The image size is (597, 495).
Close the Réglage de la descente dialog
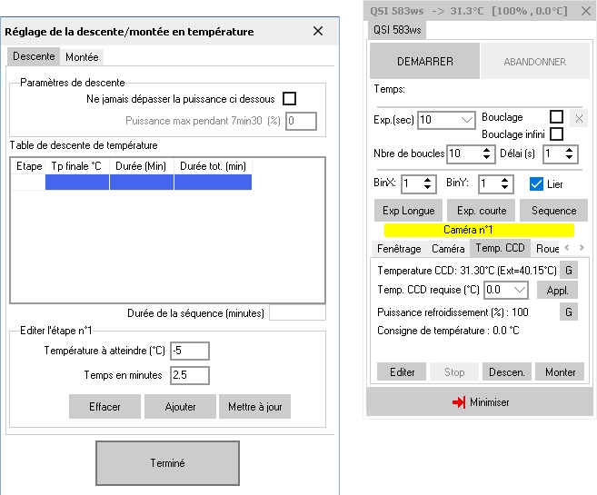click(x=317, y=31)
